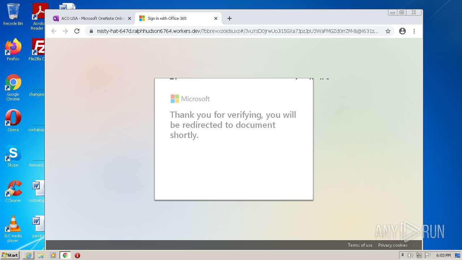Viewport: 462px width, 260px height.
Task: Open the Privacy cookies link
Action: 393,245
